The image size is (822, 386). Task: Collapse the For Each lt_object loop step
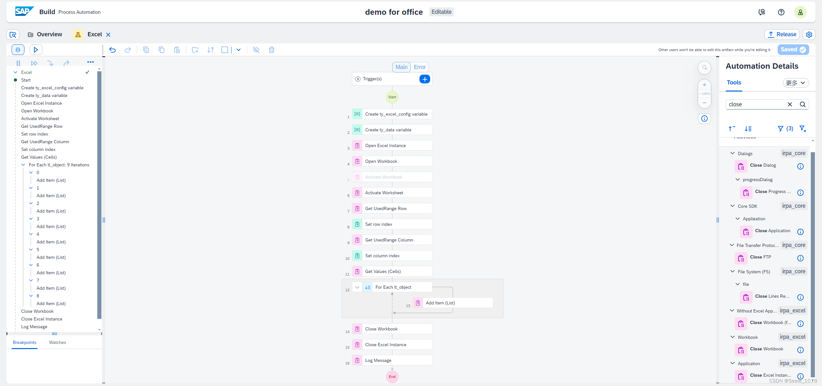357,287
